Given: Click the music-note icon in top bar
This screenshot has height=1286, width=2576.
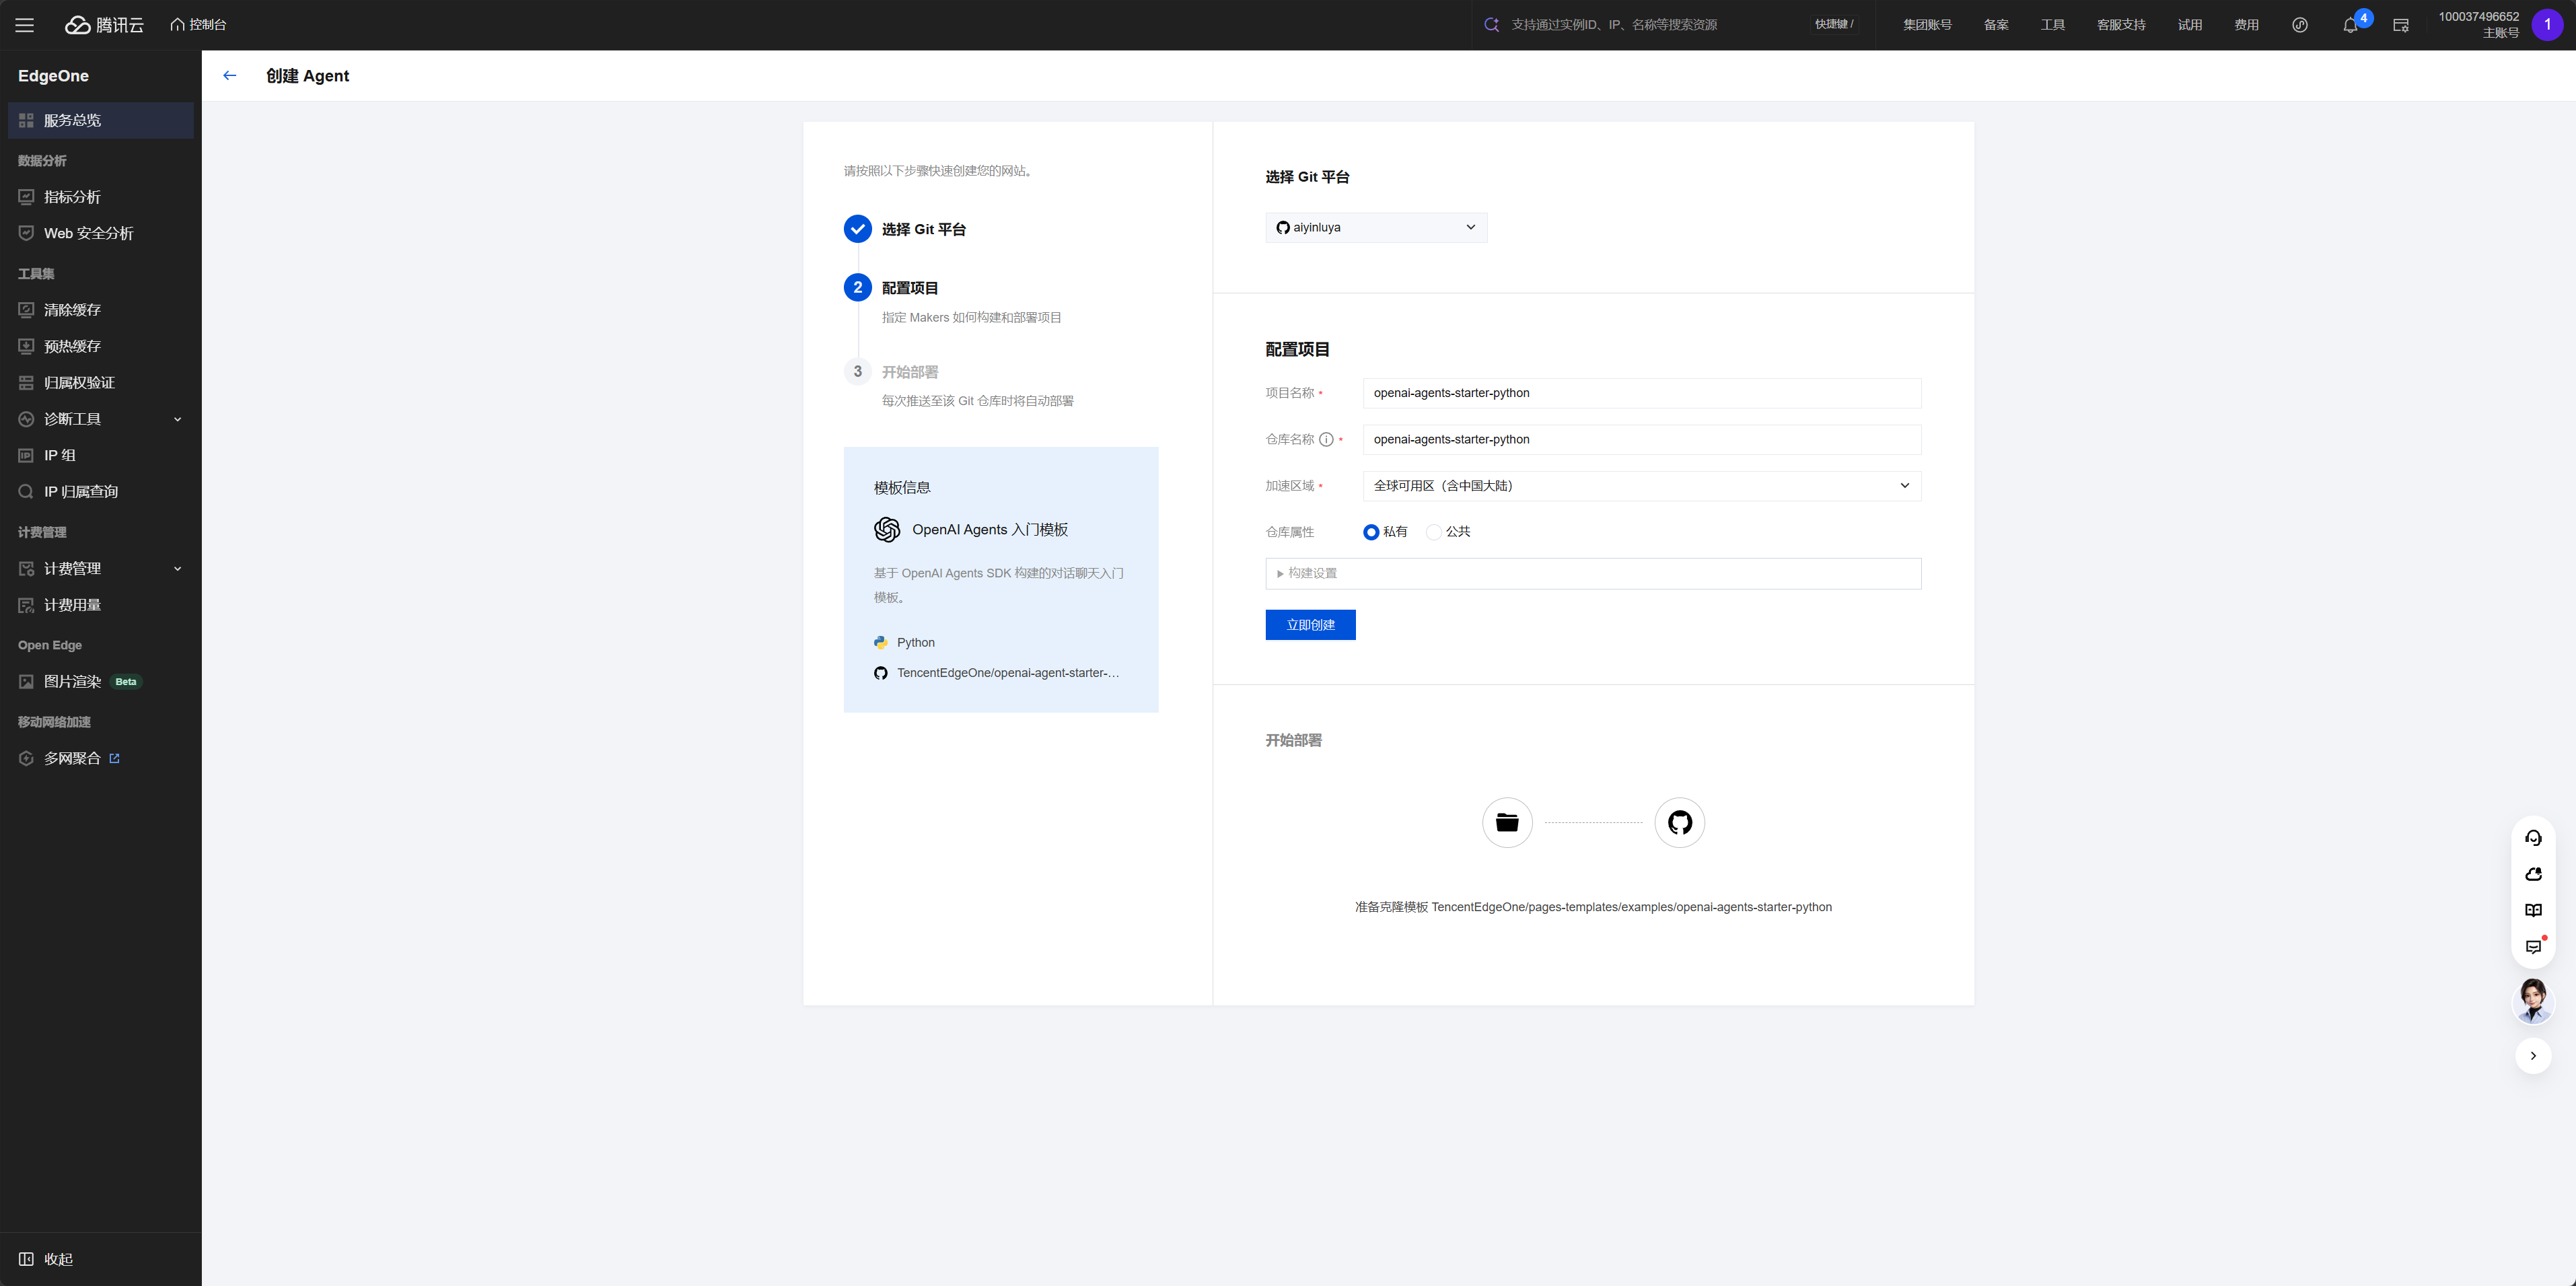Looking at the screenshot, I should pyautogui.click(x=2300, y=25).
